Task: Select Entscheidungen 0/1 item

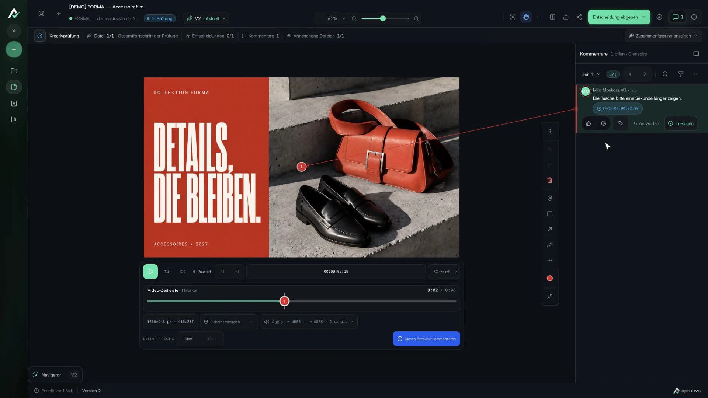Action: 209,36
